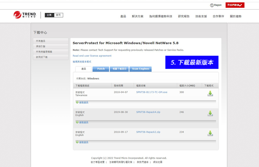259x167 pixels.
Task: Open the red 與我們聯絡 dropdown button
Action: click(x=235, y=5)
